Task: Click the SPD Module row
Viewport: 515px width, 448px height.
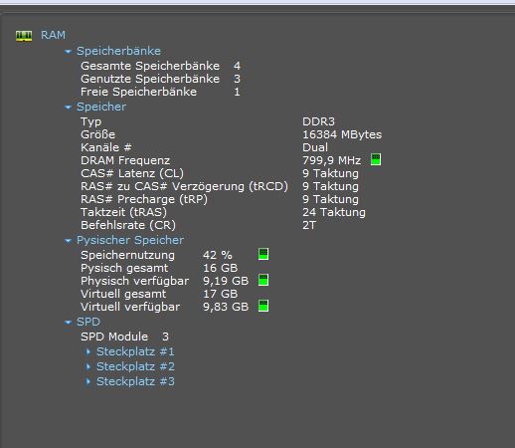Action: pyautogui.click(x=124, y=336)
